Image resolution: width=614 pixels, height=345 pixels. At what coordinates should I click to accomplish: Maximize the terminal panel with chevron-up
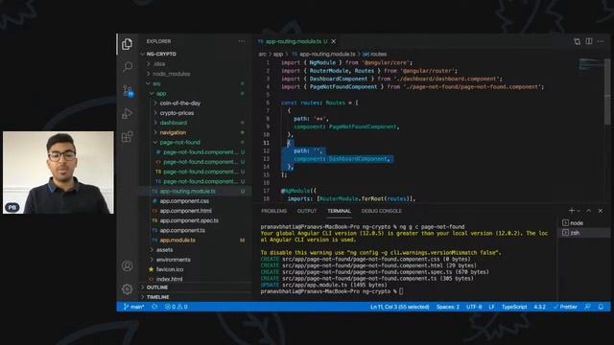(x=588, y=211)
